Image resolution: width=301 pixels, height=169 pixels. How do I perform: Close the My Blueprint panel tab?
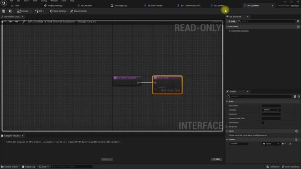coord(247,17)
